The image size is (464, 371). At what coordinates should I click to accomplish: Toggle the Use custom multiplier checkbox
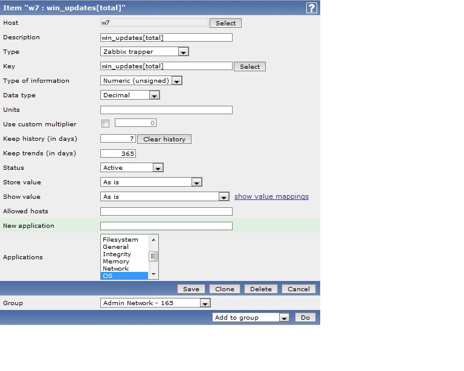(105, 123)
